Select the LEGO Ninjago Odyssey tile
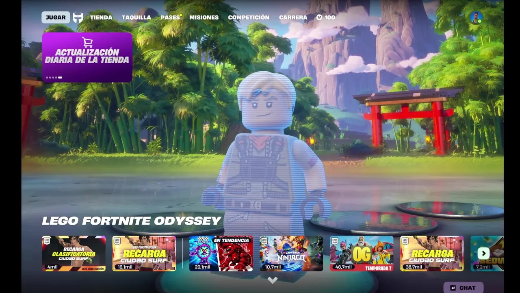 click(x=291, y=254)
